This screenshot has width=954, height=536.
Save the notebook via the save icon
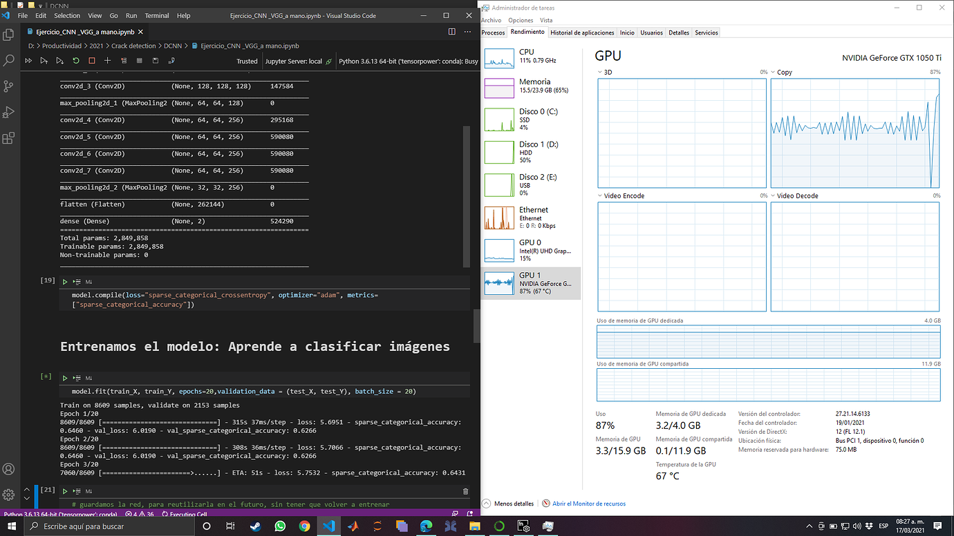tap(156, 60)
